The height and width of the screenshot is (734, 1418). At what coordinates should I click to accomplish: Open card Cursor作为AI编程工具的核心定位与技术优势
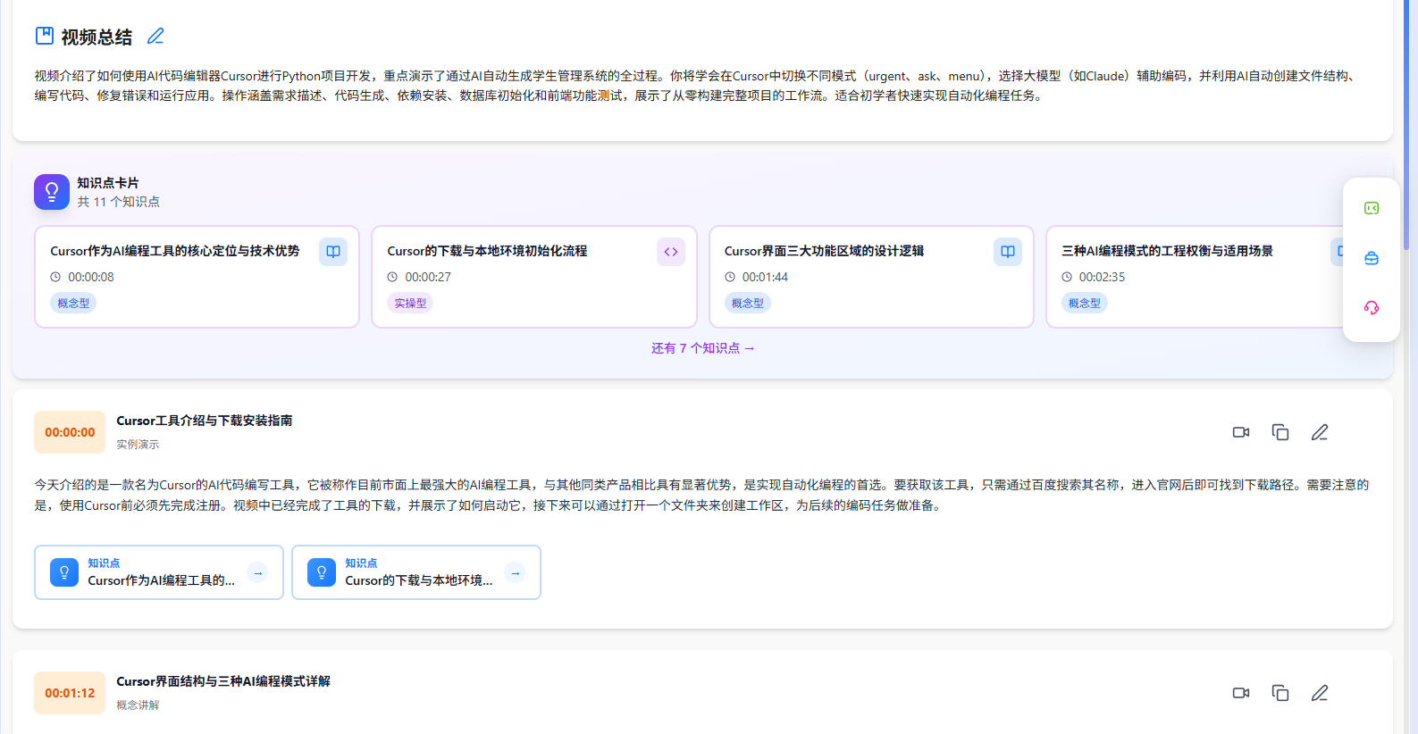[x=197, y=277]
